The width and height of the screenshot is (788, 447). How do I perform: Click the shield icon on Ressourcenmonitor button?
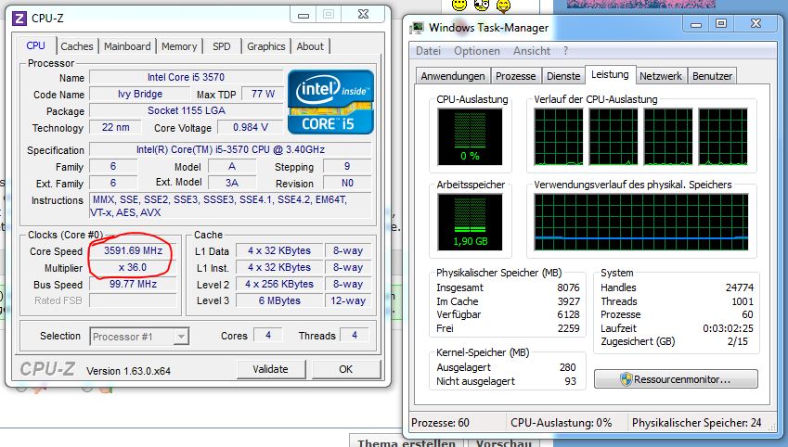click(626, 379)
